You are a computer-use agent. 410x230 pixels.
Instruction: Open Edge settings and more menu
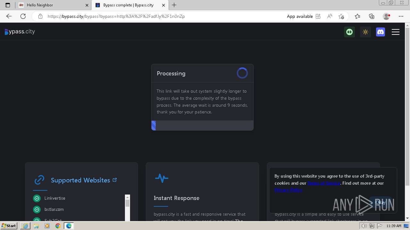[401, 16]
